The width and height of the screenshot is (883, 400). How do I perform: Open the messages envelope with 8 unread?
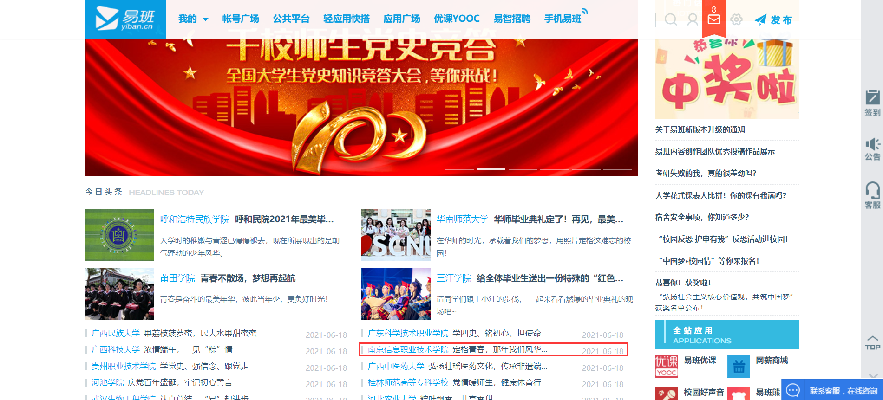coord(714,19)
